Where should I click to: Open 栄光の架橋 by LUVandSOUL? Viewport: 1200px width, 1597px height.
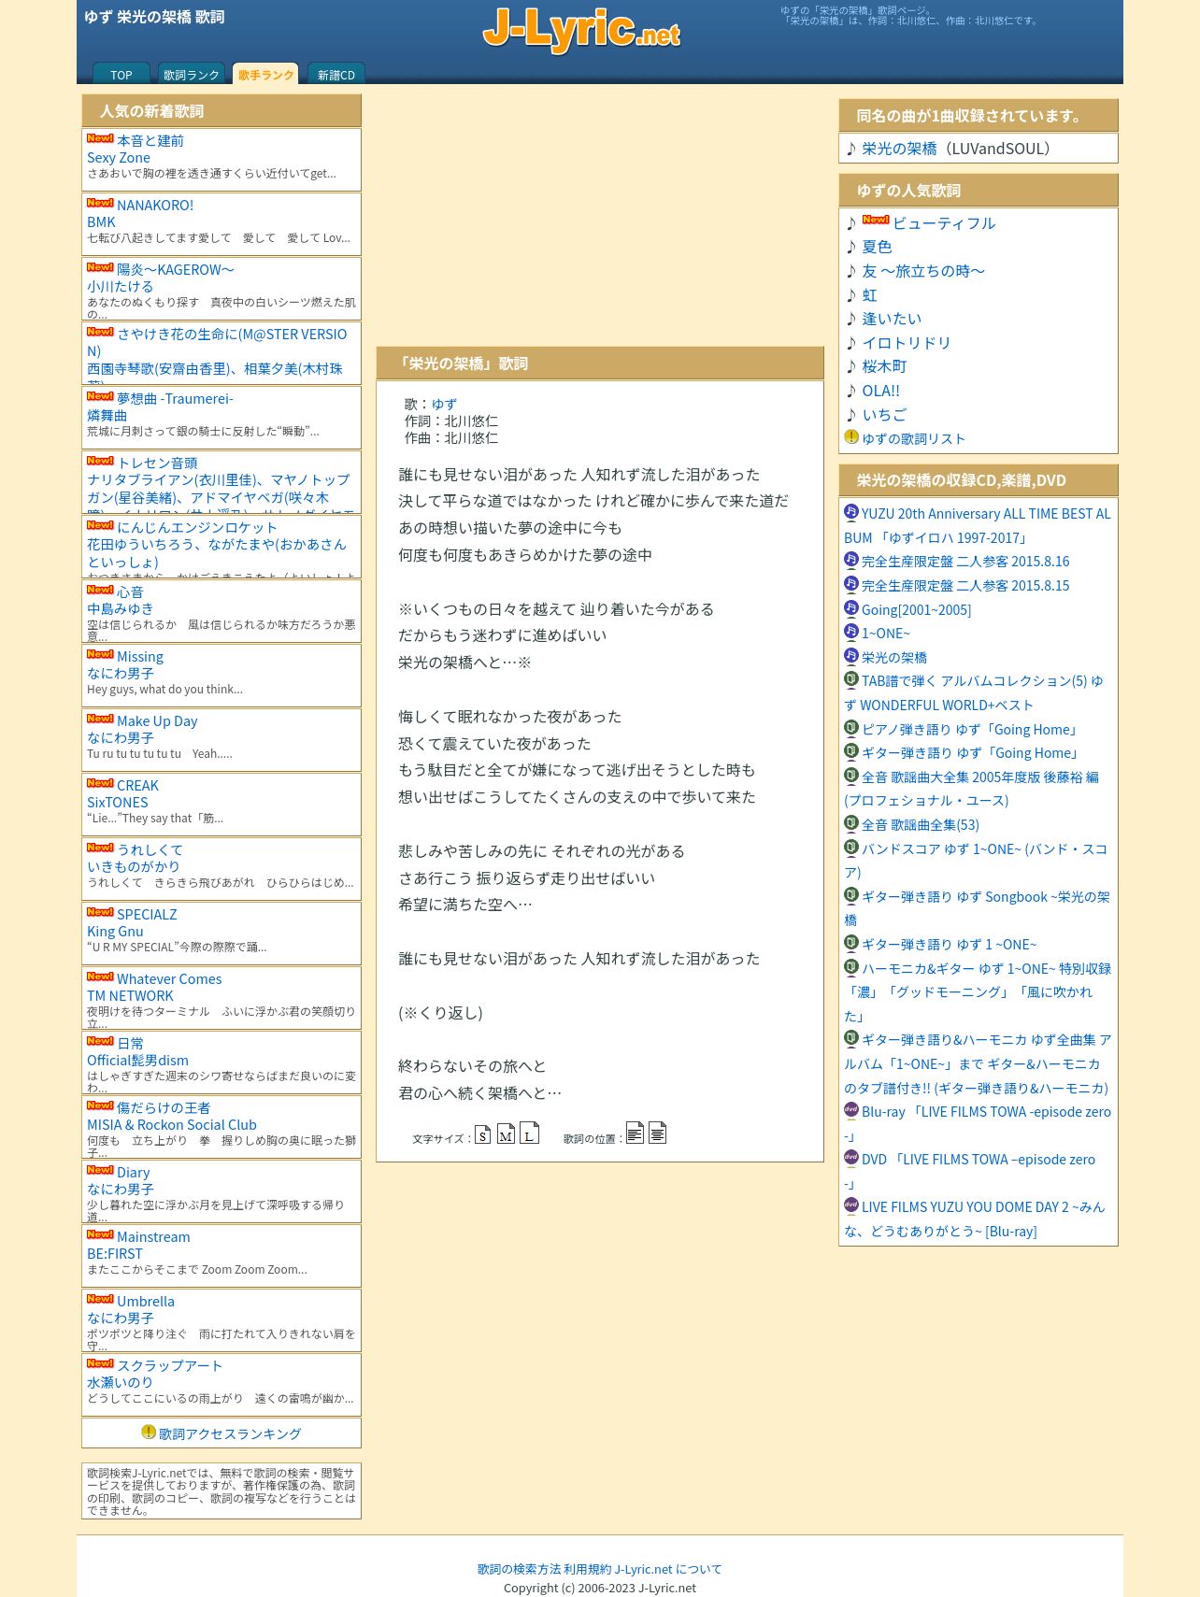(899, 149)
